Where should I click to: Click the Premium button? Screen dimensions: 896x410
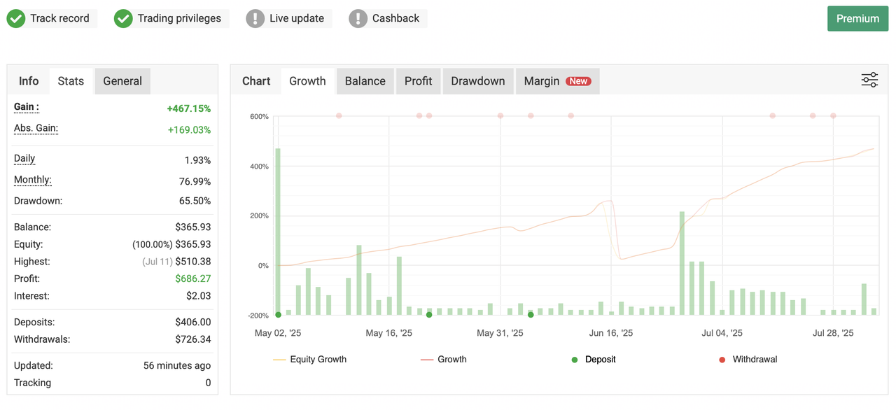[857, 19]
